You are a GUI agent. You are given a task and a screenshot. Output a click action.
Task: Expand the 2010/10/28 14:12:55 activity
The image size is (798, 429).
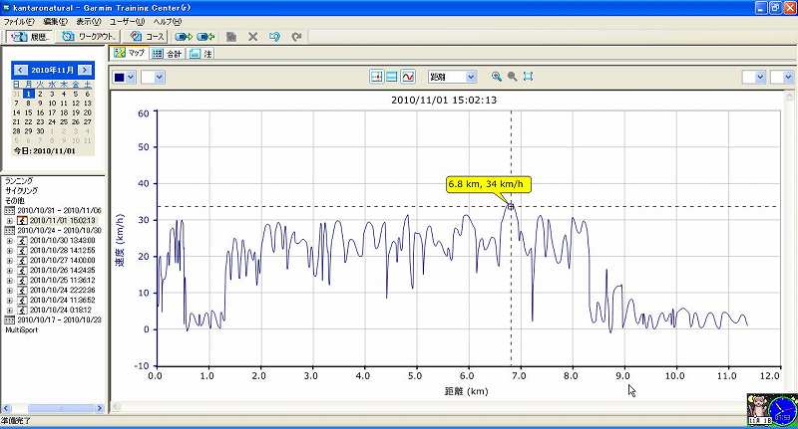pyautogui.click(x=9, y=251)
